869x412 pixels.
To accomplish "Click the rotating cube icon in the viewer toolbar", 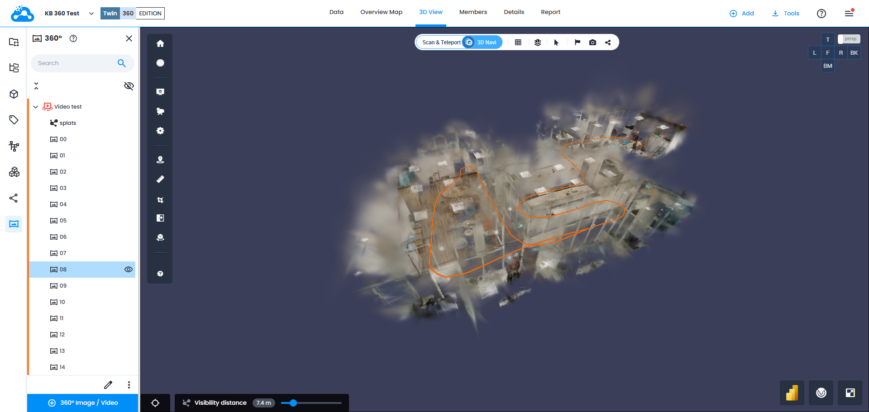I will (x=160, y=237).
